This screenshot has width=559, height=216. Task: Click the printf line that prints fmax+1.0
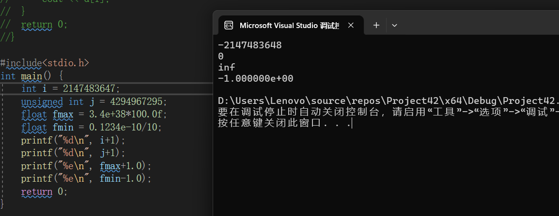coord(86,166)
